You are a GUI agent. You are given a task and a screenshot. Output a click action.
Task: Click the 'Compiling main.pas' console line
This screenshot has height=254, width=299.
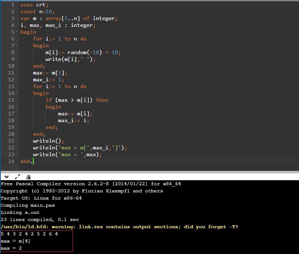(28, 205)
